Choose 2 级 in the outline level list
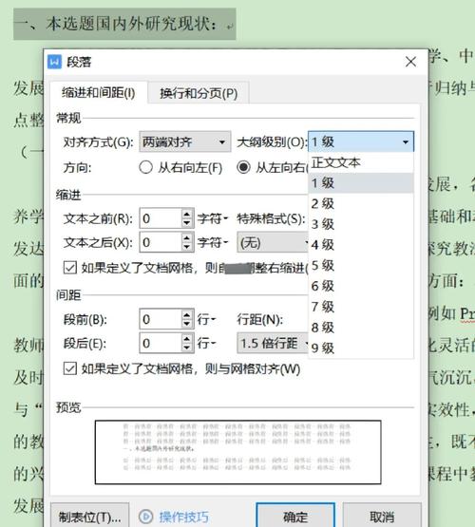This screenshot has height=527, width=475. click(361, 203)
